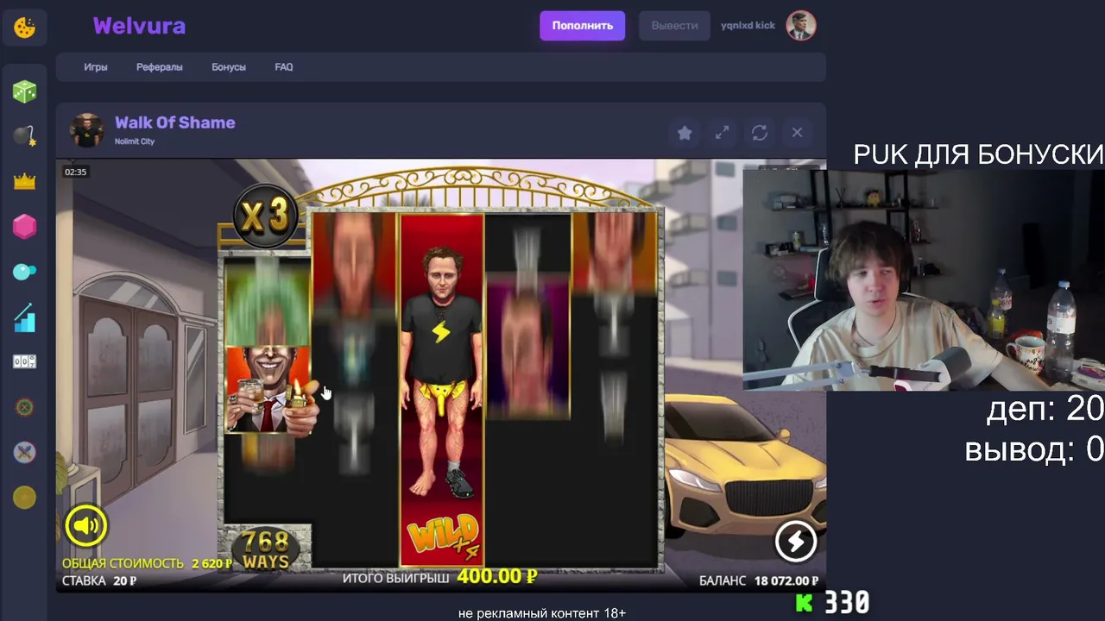Image resolution: width=1105 pixels, height=621 pixels.
Task: Click the Вывести withdraw button
Action: (674, 26)
